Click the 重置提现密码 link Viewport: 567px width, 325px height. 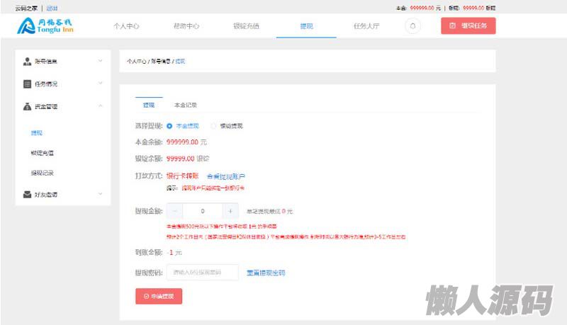click(x=266, y=273)
